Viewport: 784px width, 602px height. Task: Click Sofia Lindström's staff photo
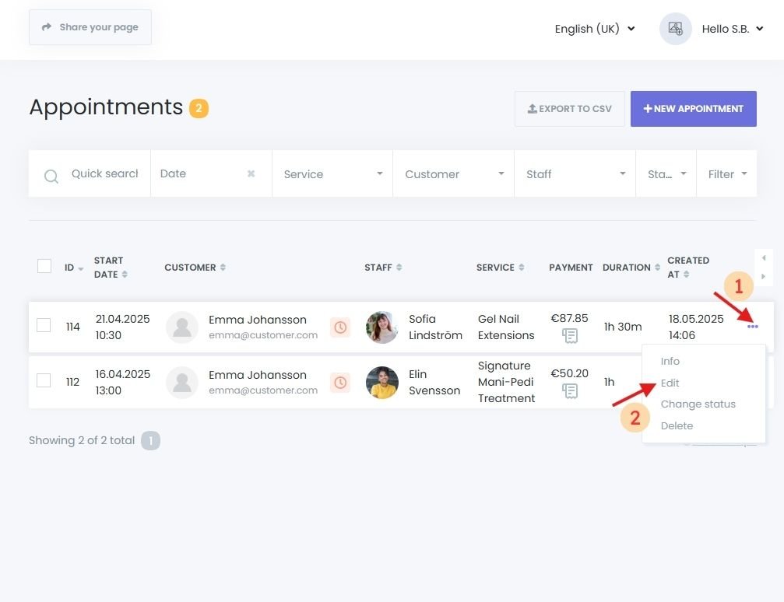(381, 327)
